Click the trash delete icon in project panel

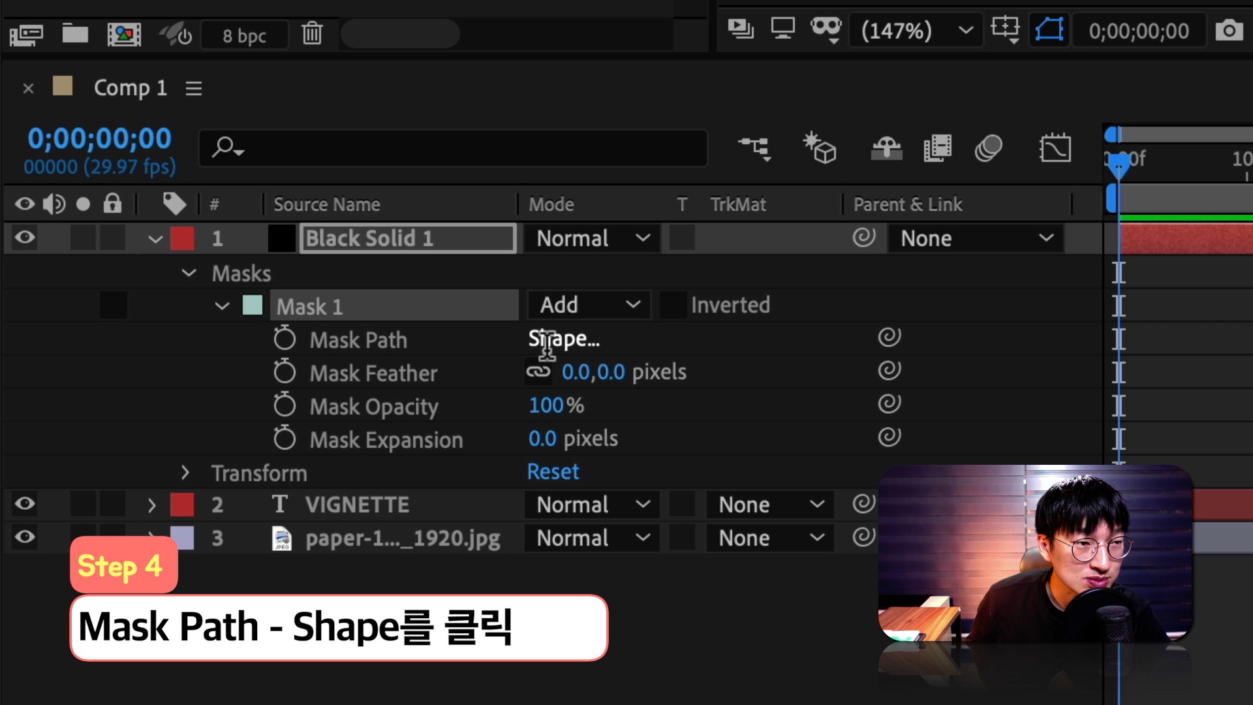click(x=312, y=33)
